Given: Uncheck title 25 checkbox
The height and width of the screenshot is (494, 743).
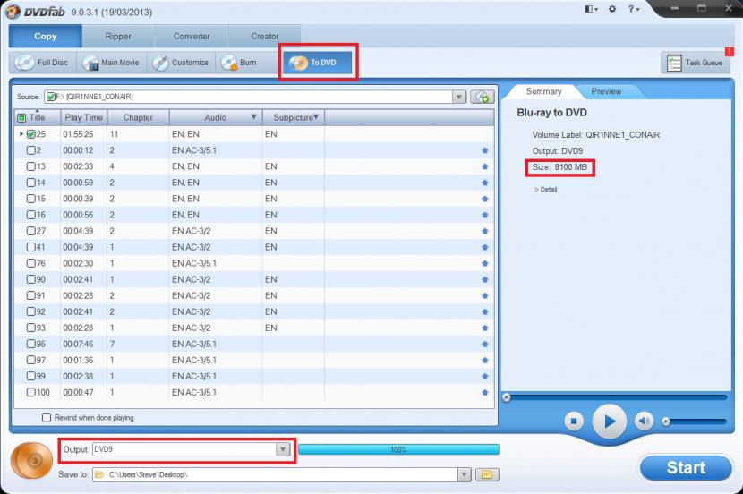Looking at the screenshot, I should click(31, 134).
